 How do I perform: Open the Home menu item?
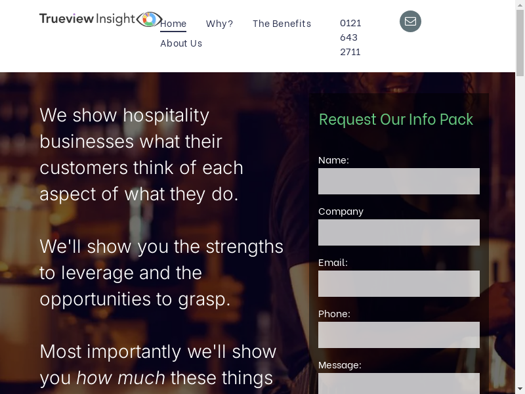coord(173,24)
